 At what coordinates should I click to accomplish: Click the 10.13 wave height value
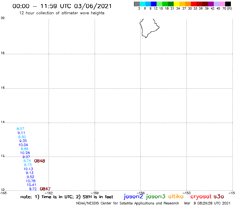[x=28, y=169]
